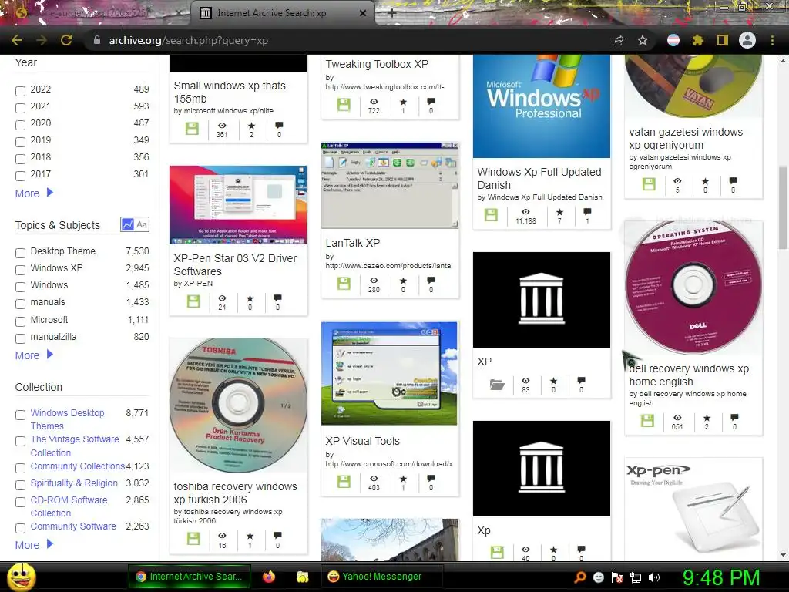Click the folder collection icon under XP item
Viewport: 789px width, 592px height.
coord(497,385)
